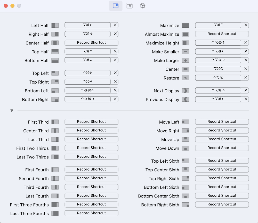Screen dimensions: 258x223
Task: Clear the Top Left shortcut
Action: pos(115,73)
